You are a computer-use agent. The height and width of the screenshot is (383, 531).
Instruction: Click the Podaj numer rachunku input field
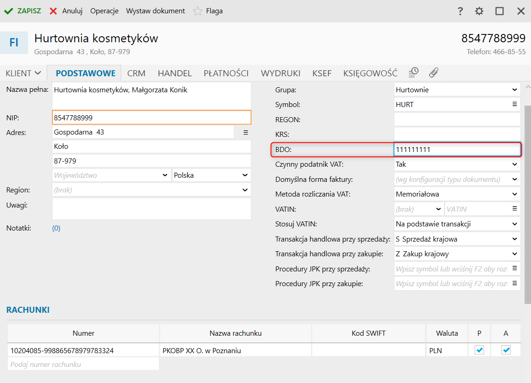click(83, 364)
